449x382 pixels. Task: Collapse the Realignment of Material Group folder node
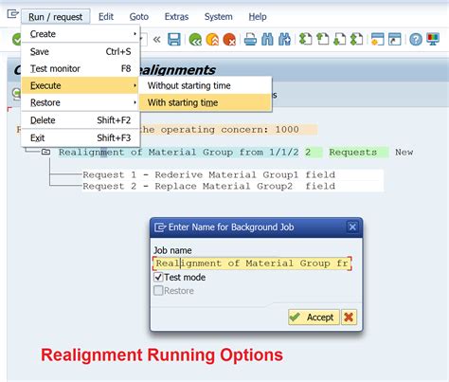tap(45, 152)
